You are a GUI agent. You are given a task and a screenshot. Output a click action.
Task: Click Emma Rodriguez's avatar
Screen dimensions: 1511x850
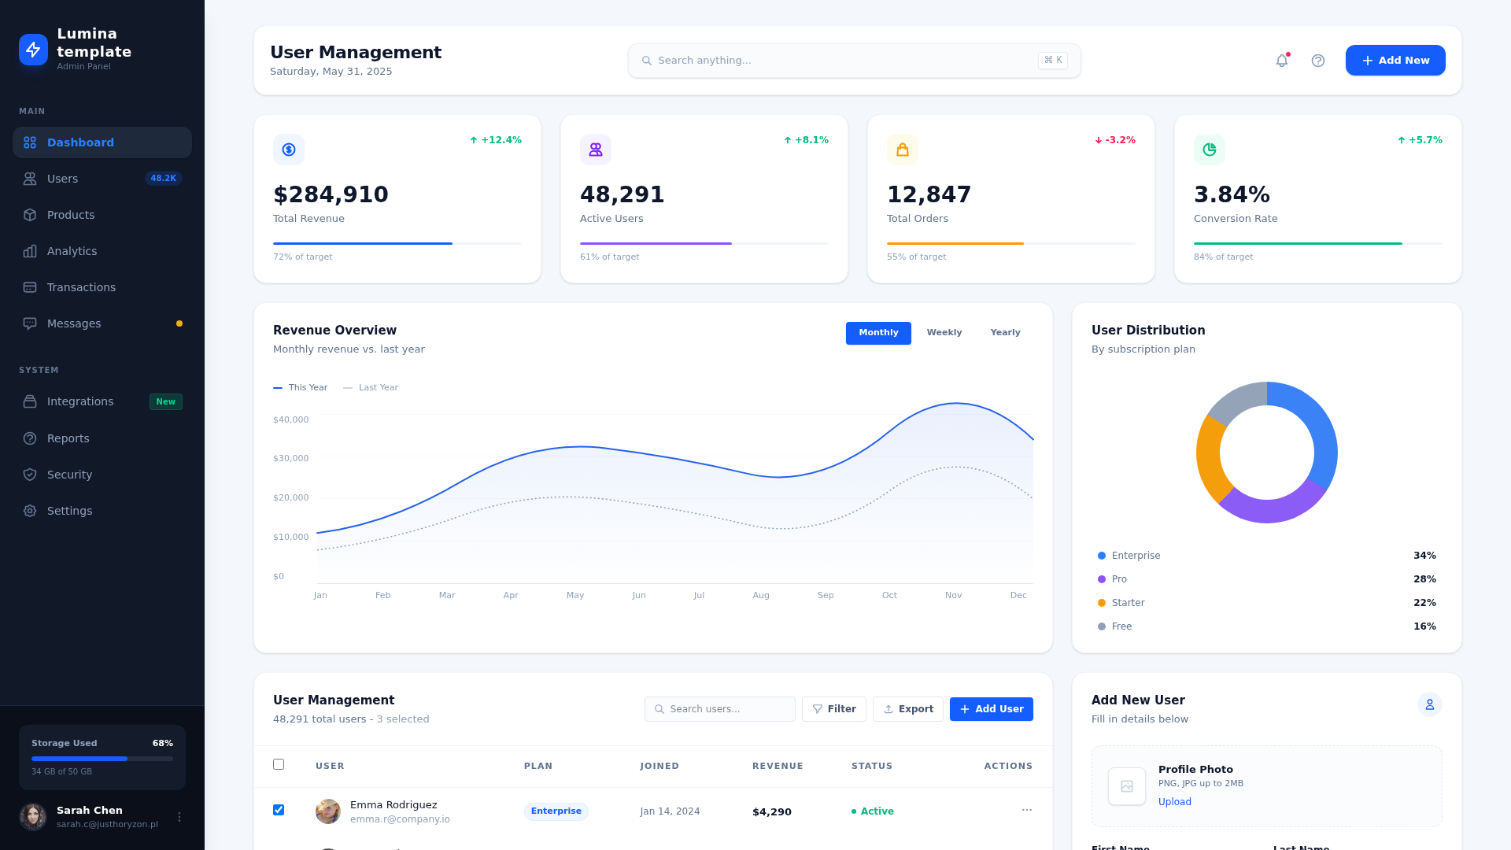[x=328, y=811]
